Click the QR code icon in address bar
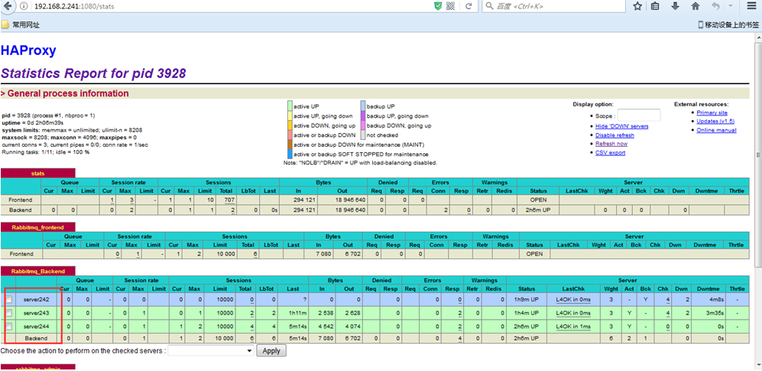 pos(451,6)
